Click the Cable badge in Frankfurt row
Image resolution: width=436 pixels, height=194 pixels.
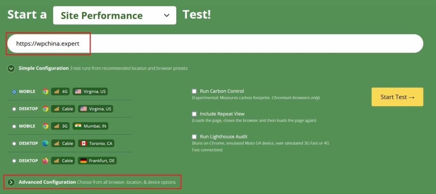coord(63,161)
